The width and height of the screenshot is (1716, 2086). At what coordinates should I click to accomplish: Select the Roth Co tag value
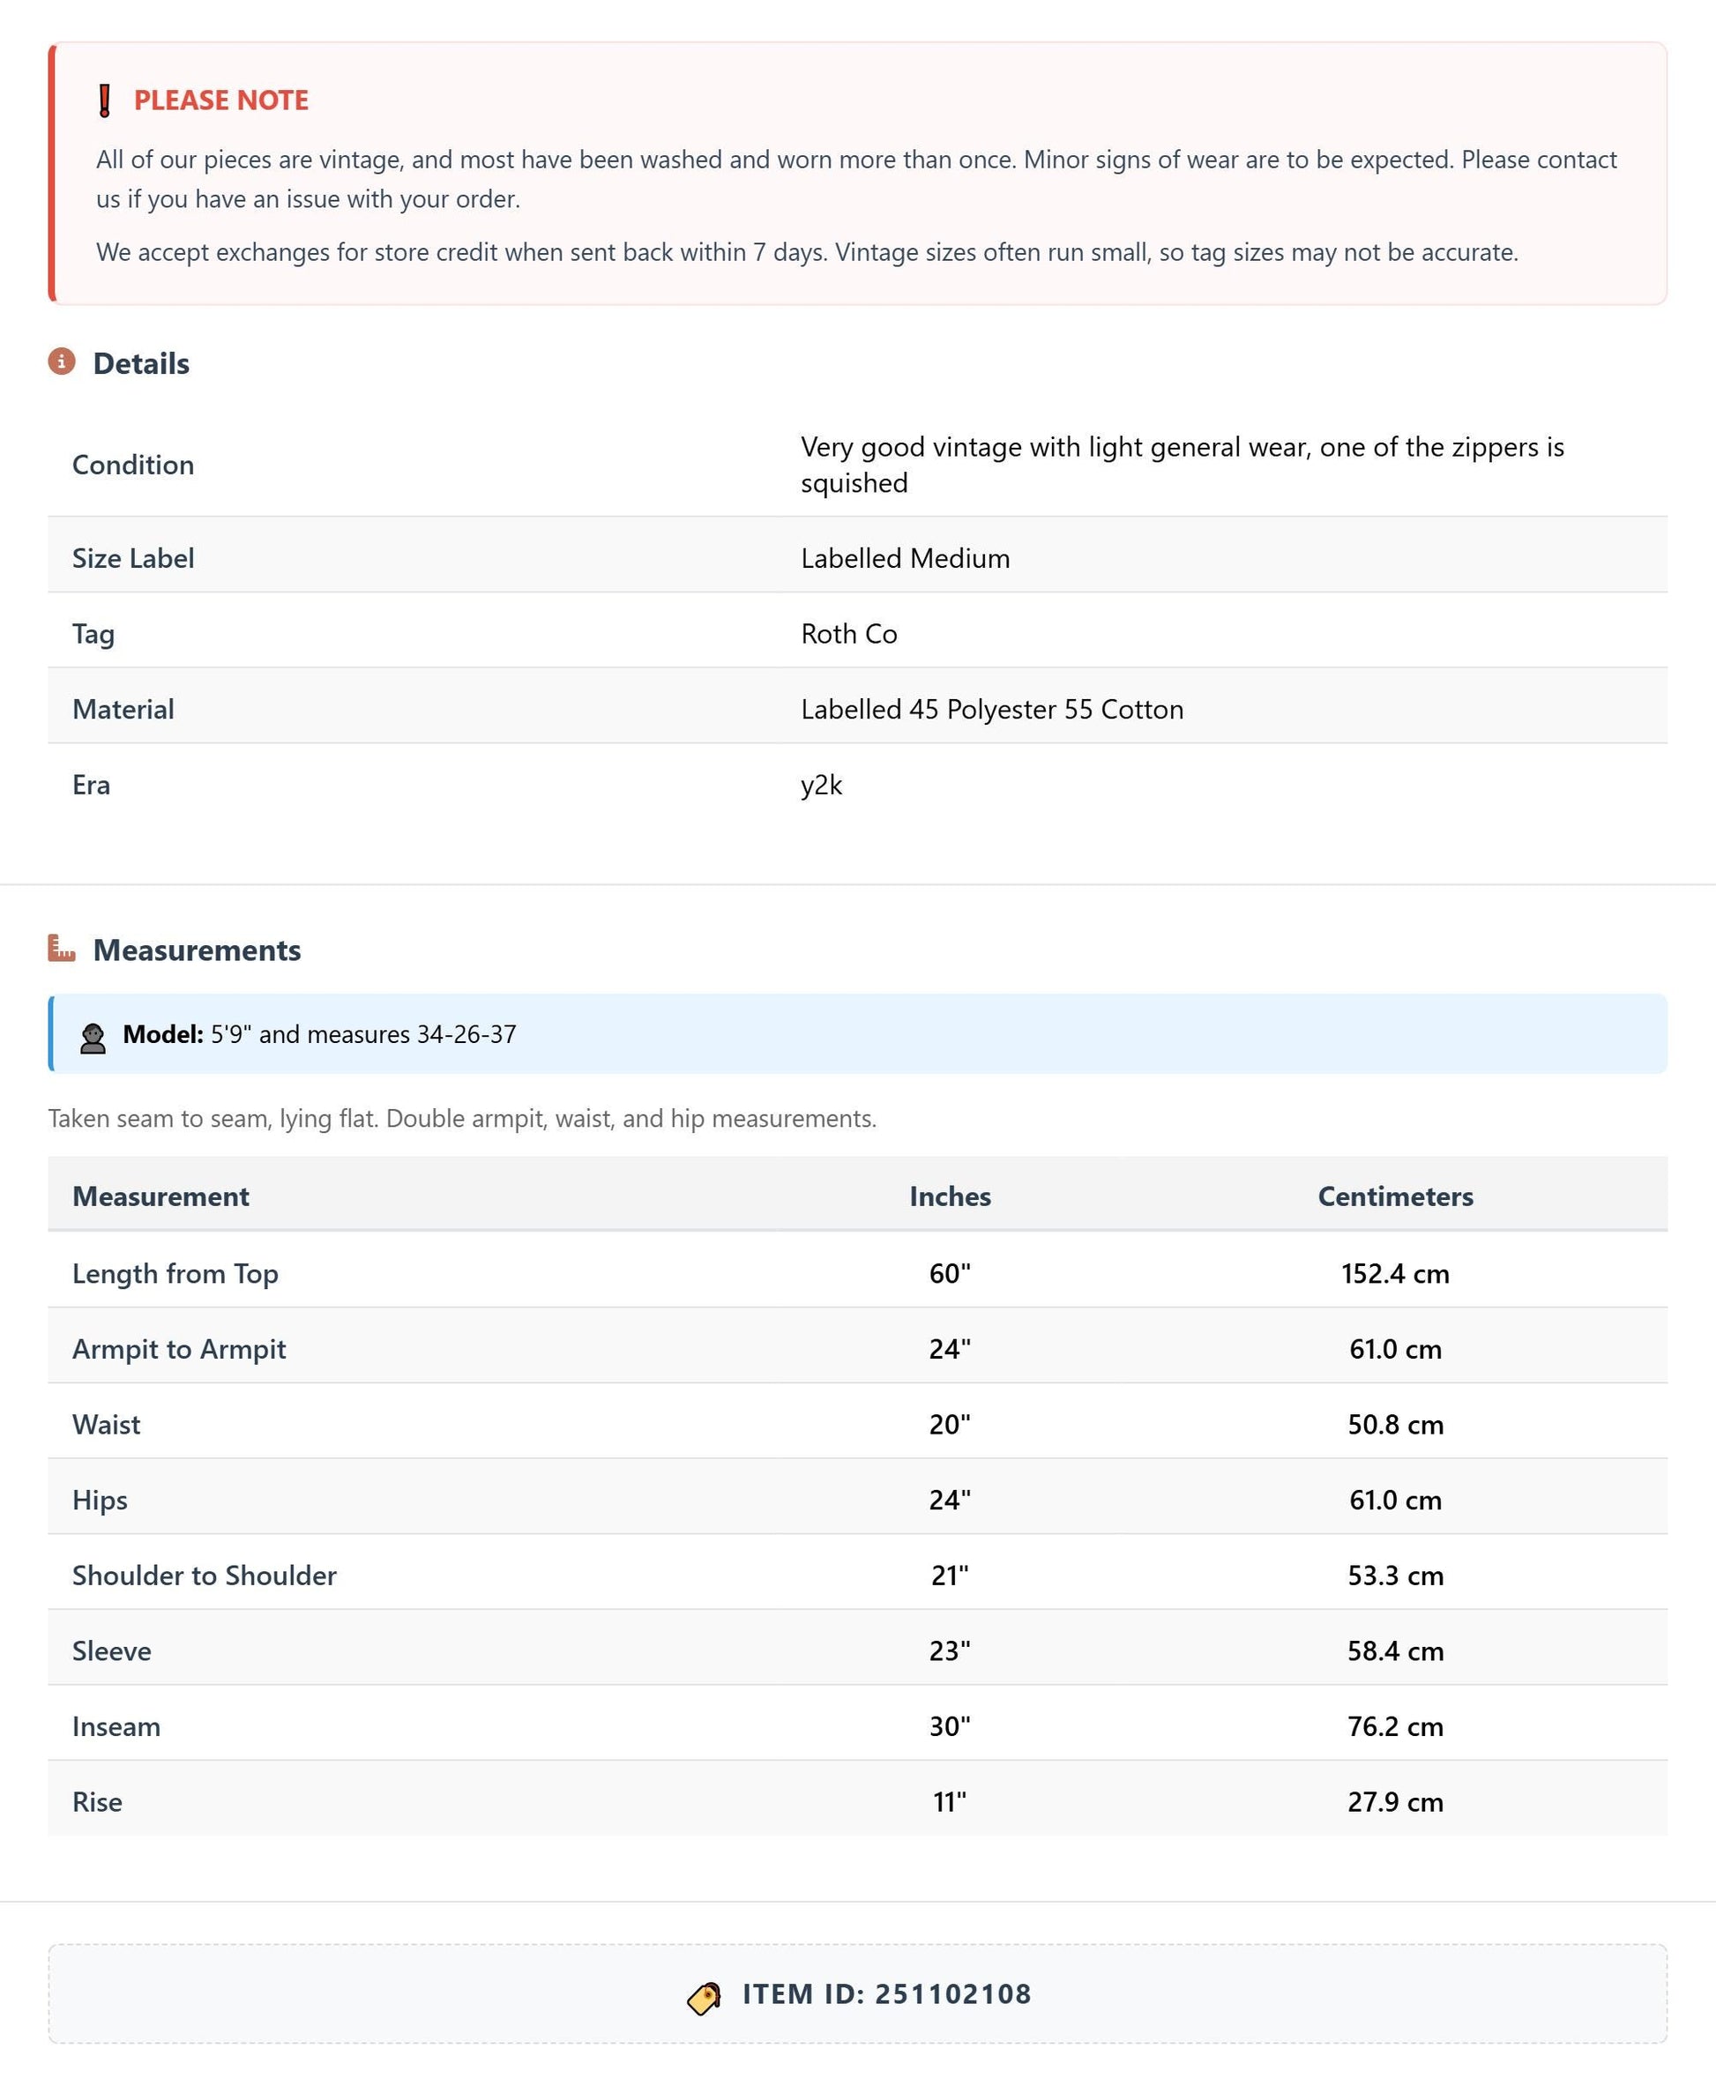click(849, 633)
